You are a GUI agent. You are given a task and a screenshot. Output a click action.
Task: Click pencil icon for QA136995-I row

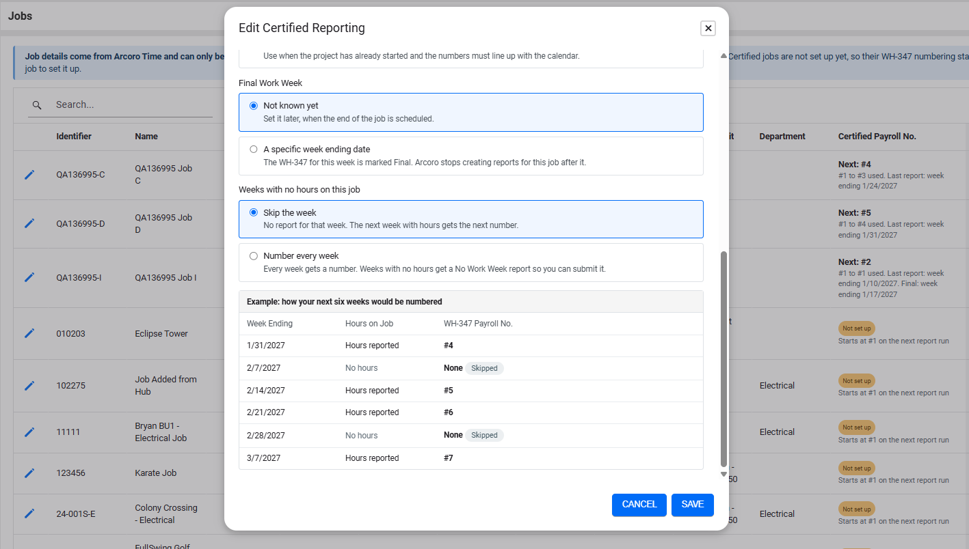click(x=29, y=277)
